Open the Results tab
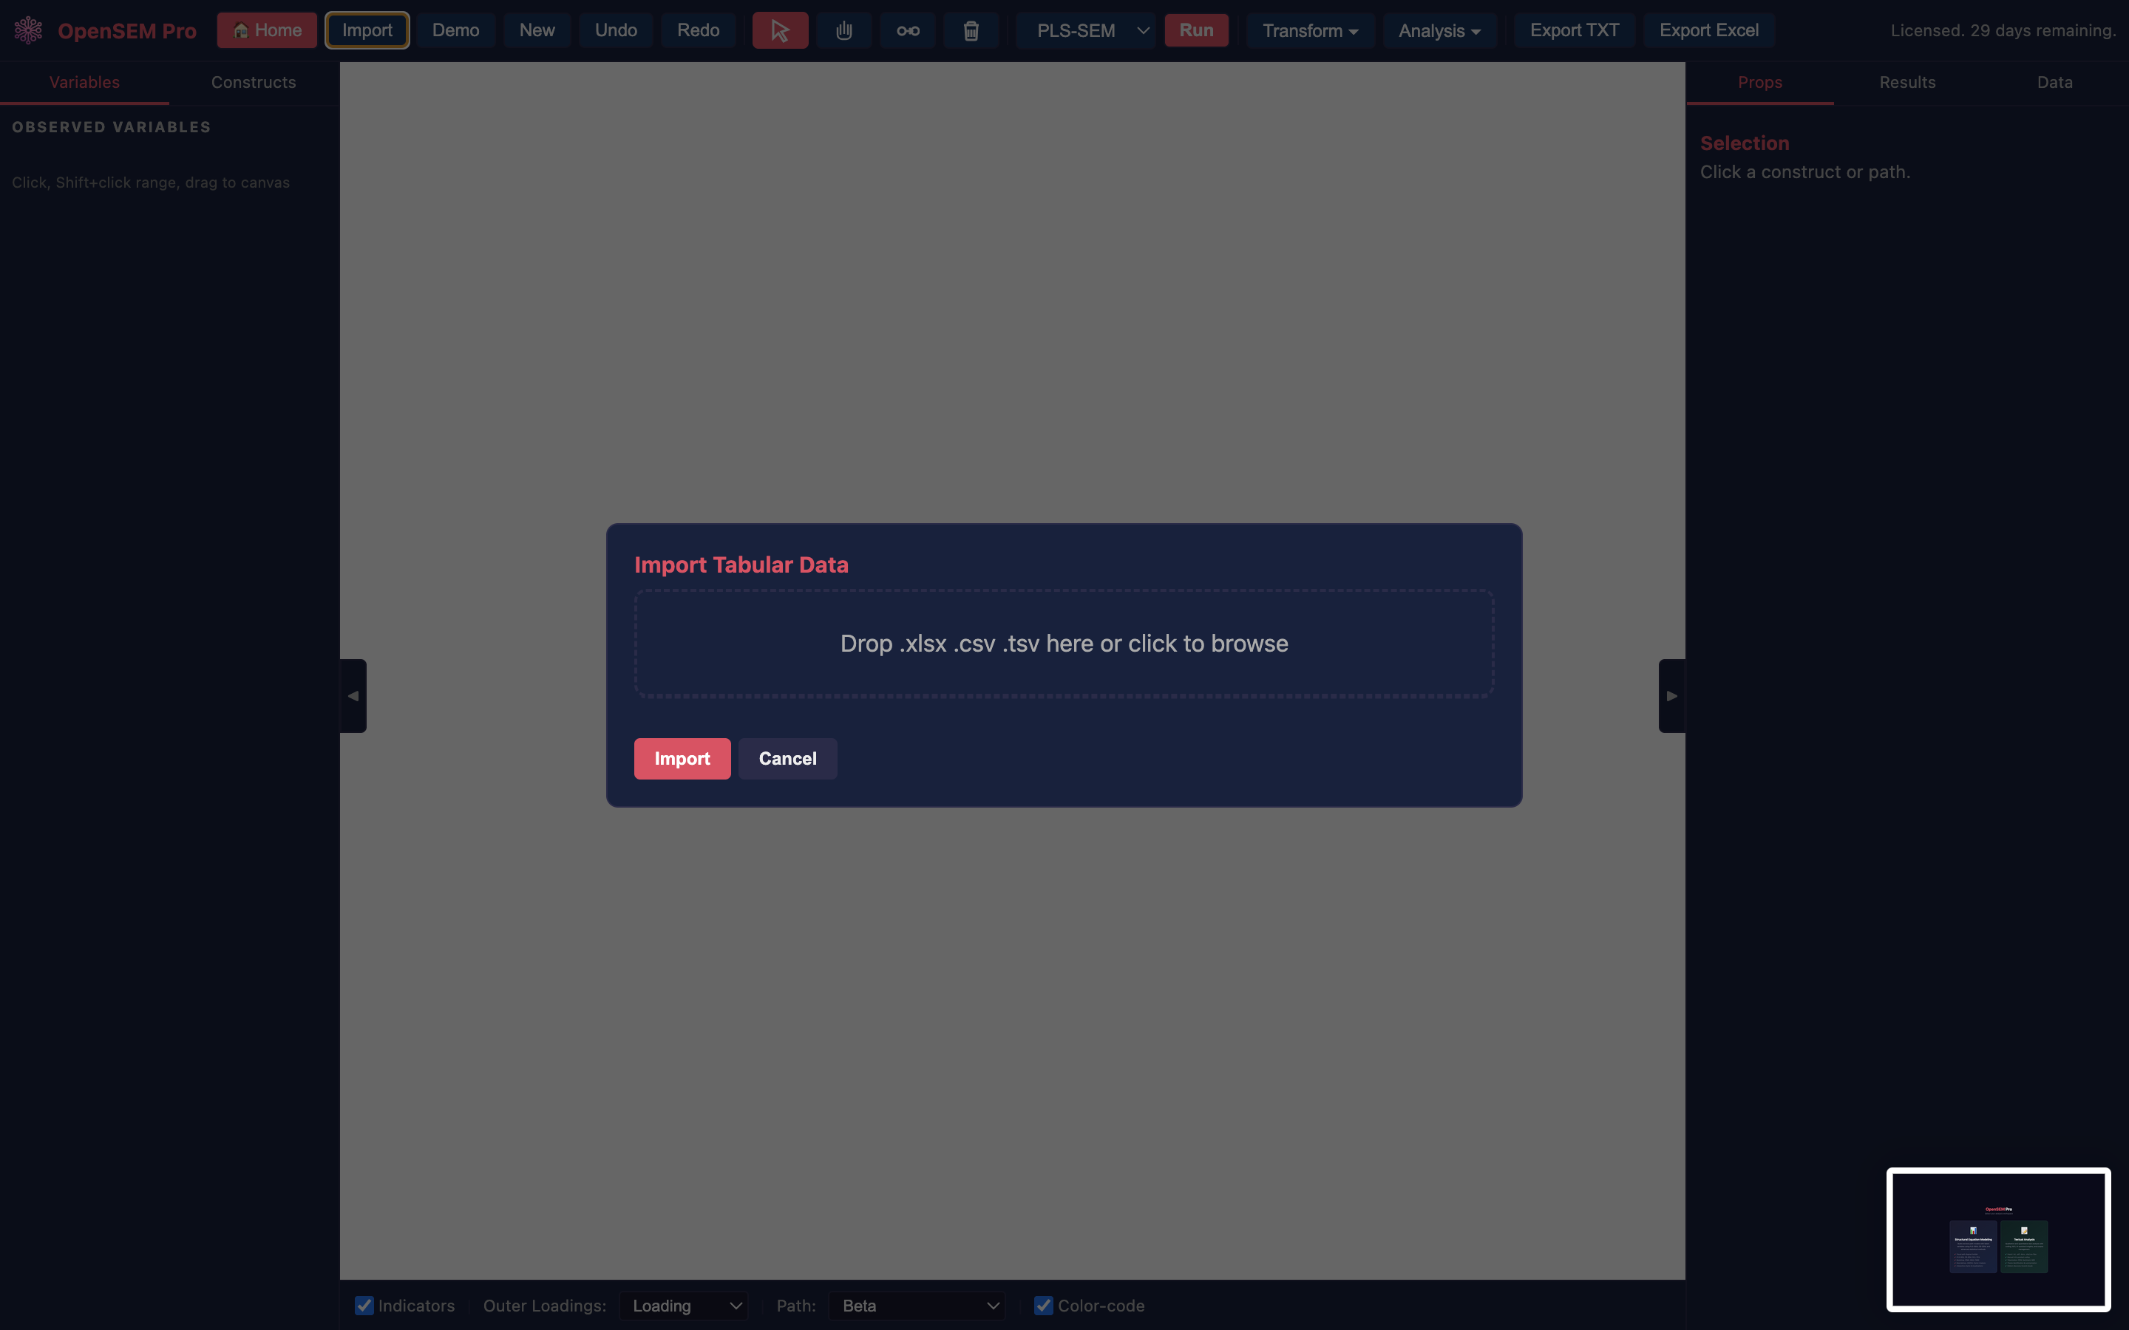This screenshot has width=2129, height=1330. point(1906,82)
